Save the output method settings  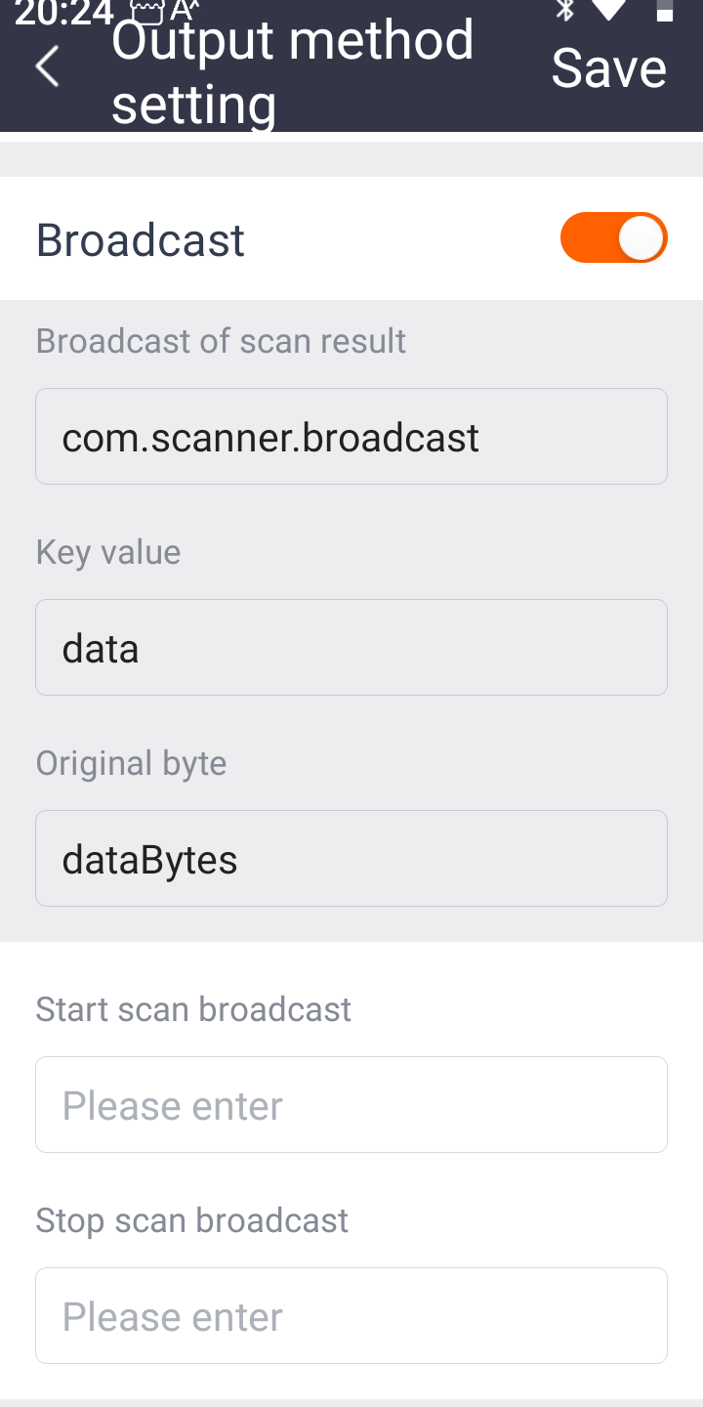[609, 68]
